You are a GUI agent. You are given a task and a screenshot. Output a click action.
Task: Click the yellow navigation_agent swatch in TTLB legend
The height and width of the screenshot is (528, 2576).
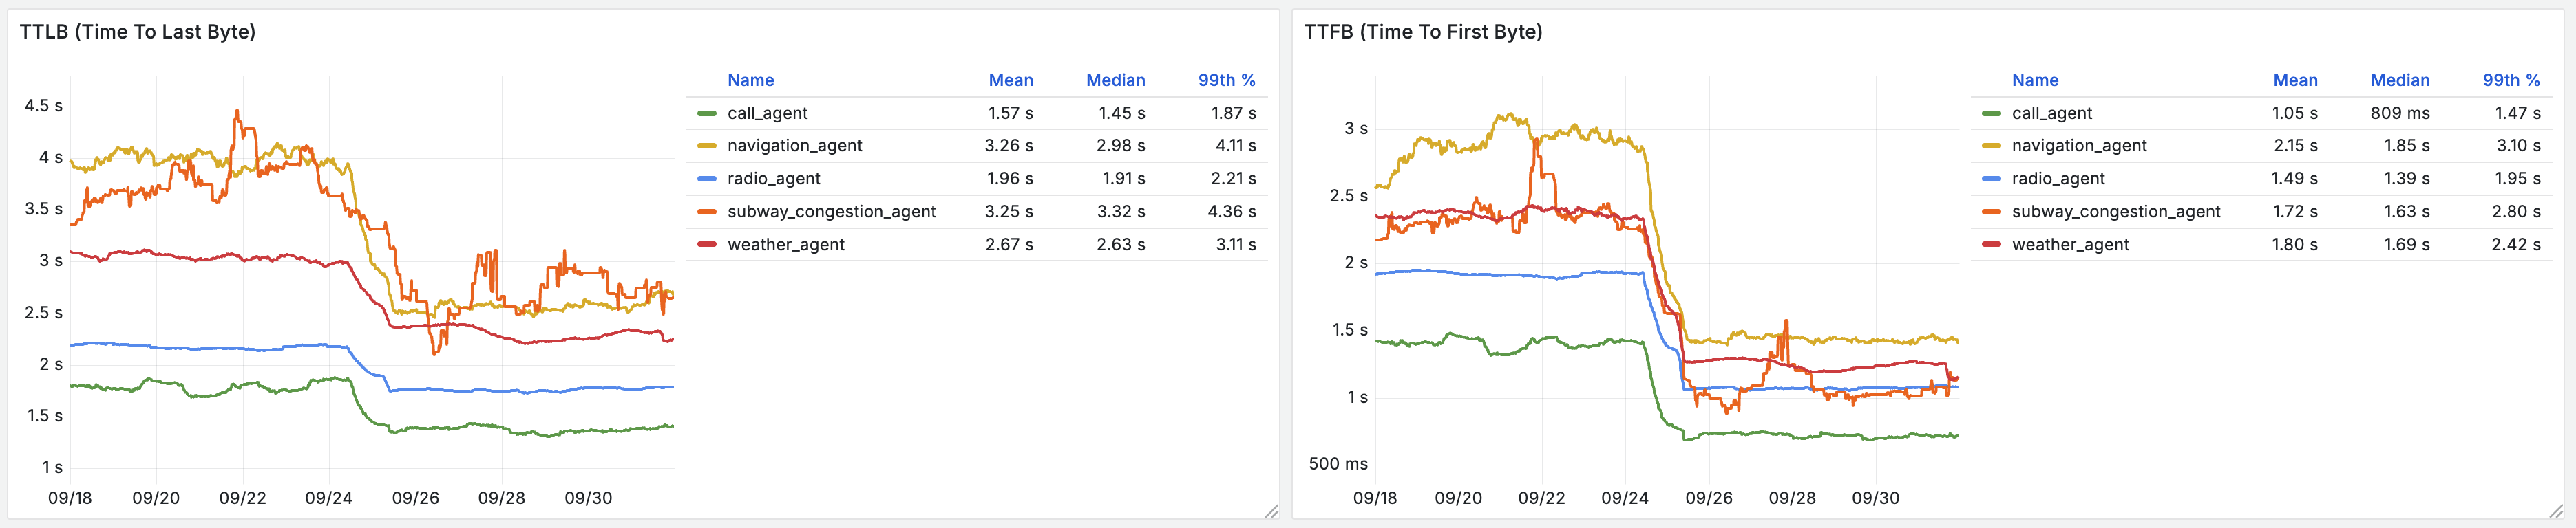pyautogui.click(x=707, y=146)
